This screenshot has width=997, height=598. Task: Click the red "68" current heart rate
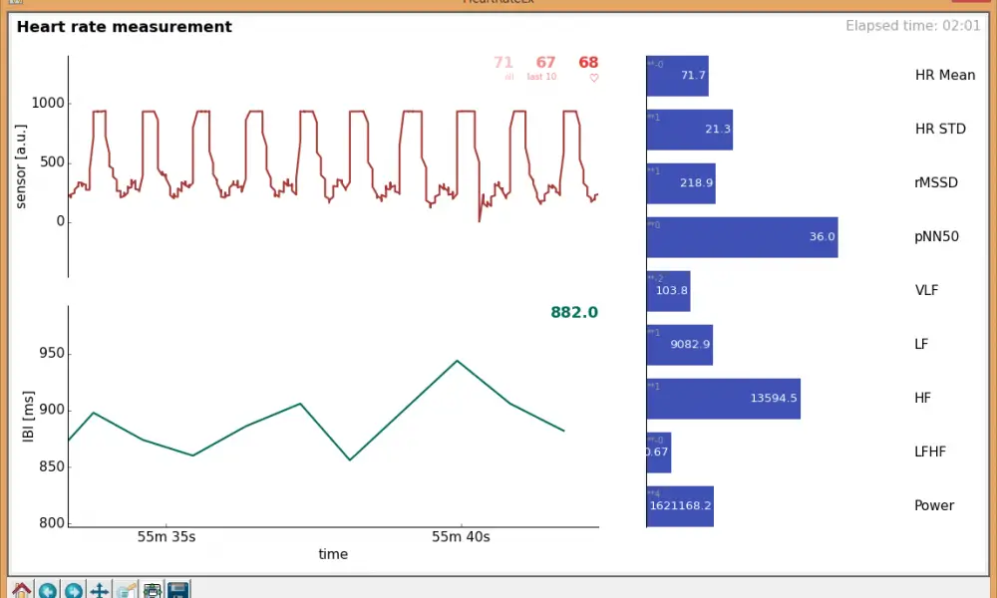point(588,62)
